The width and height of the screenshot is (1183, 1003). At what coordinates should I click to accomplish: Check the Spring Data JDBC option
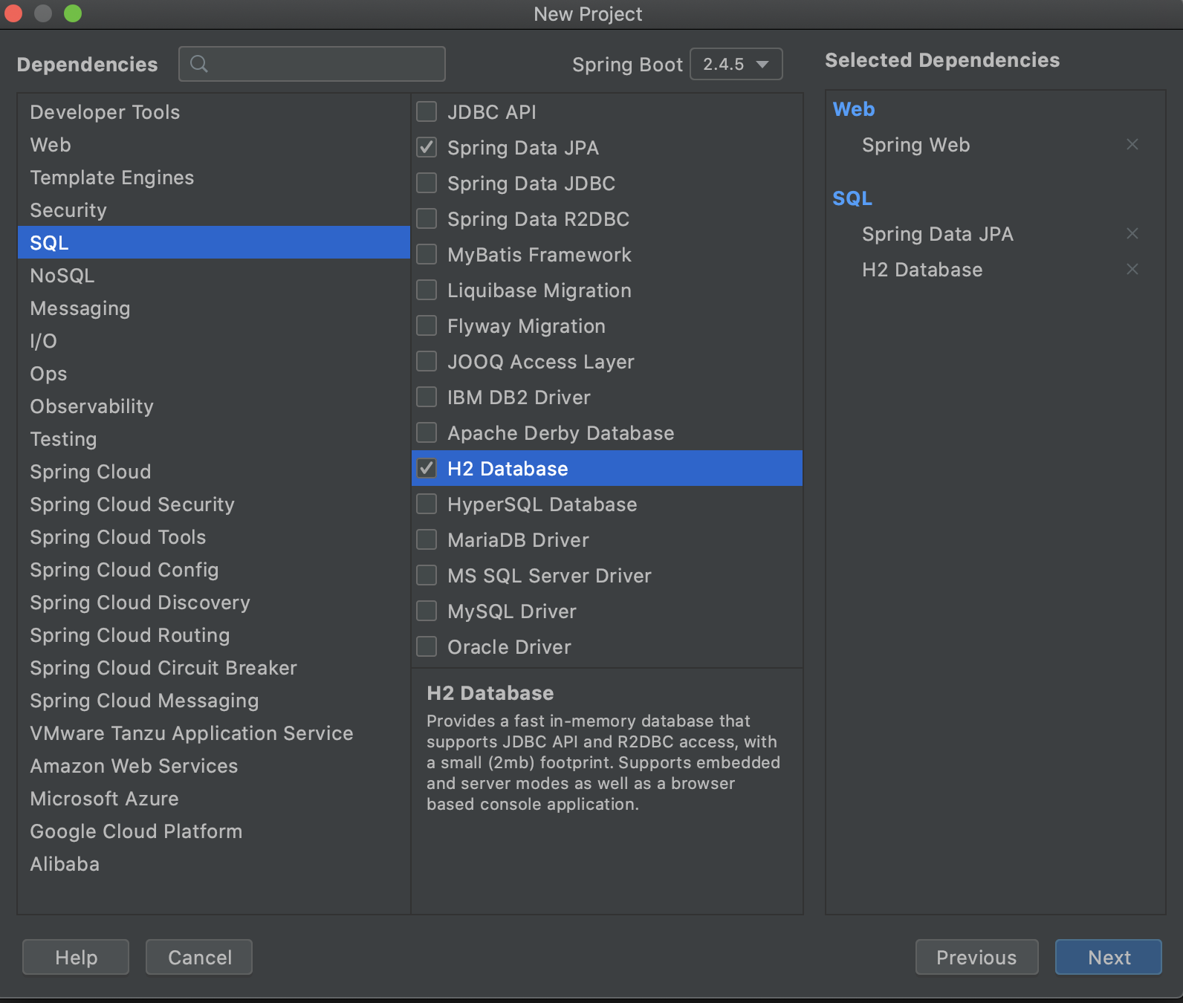tap(427, 183)
